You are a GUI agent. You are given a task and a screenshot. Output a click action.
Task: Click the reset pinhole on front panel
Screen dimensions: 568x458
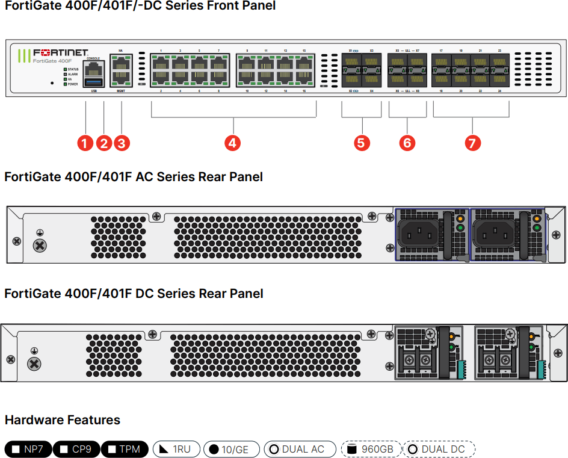(x=52, y=83)
